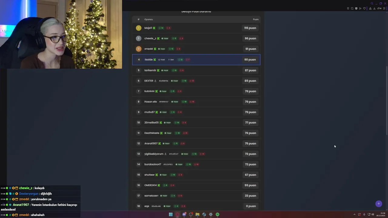This screenshot has width=388, height=218.
Task: Click player name sametozerr
Action: coord(151,196)
